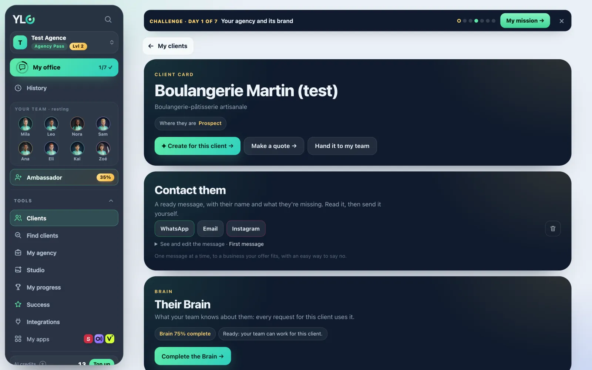Viewport: 592px width, 370px height.
Task: Click the Test Agence avatar tile
Action: [20, 42]
